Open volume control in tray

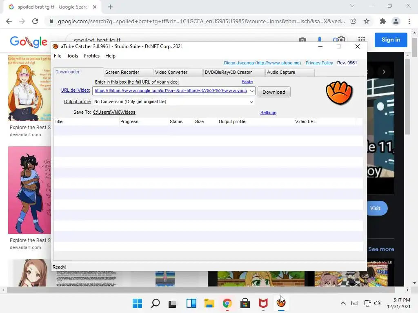[x=377, y=303]
